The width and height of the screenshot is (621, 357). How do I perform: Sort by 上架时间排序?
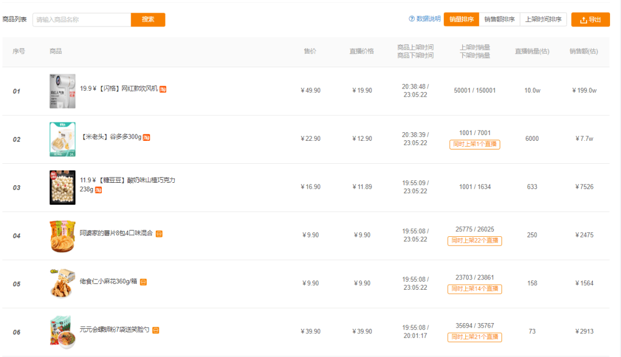pyautogui.click(x=543, y=20)
